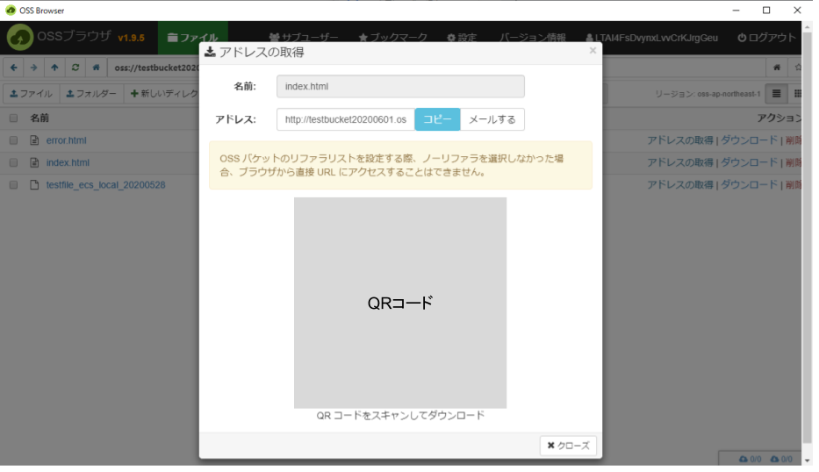Open the ブックマーク menu
The width and height of the screenshot is (819, 472).
[x=392, y=38]
